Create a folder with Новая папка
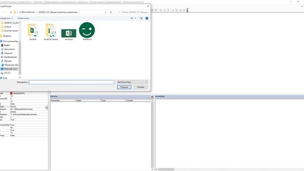 23,18
